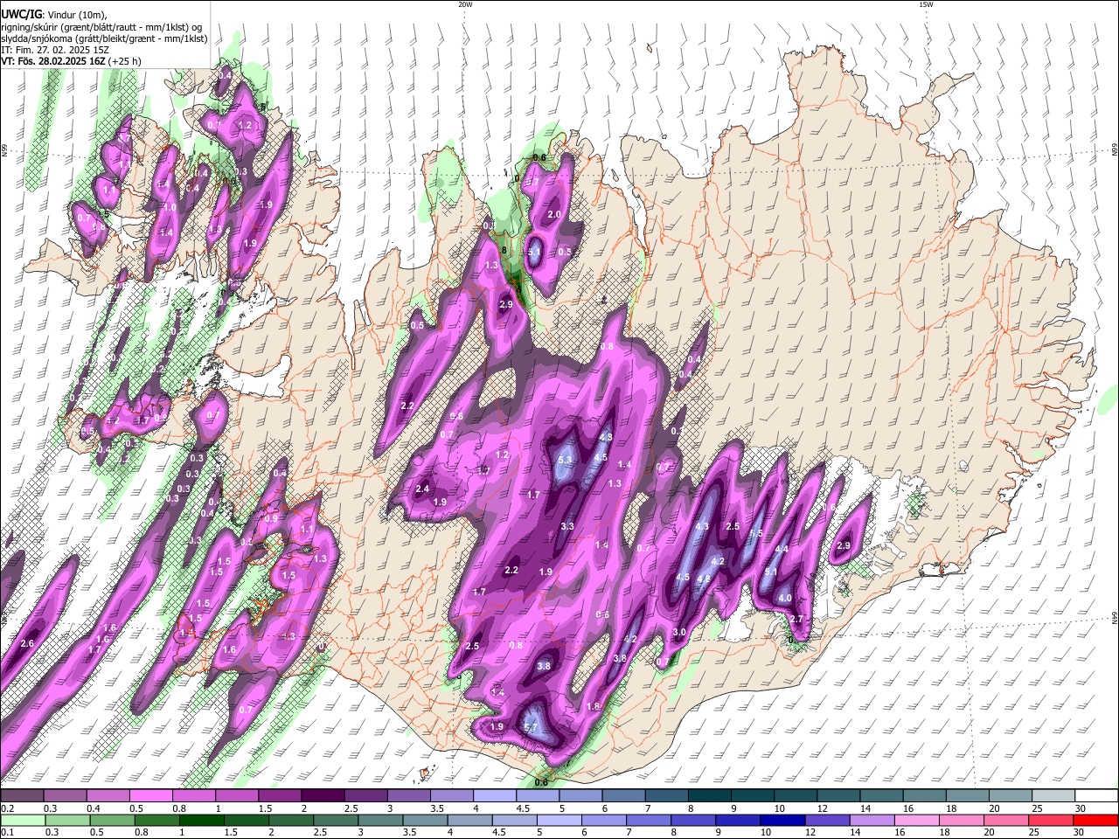Click the '15W' longitude label

(925, 4)
